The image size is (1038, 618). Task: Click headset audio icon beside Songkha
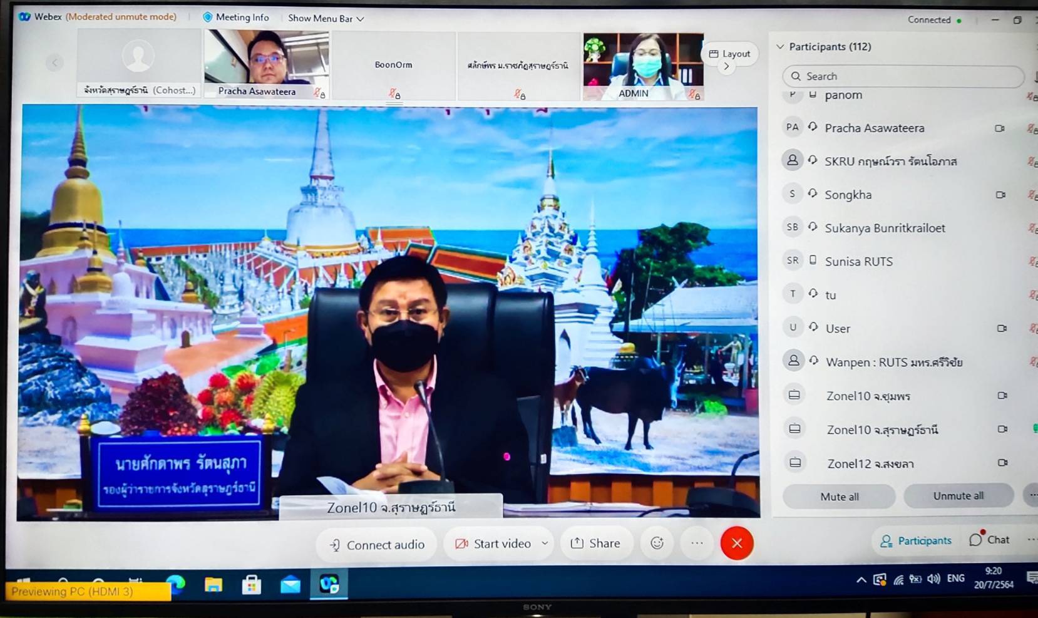tap(813, 193)
